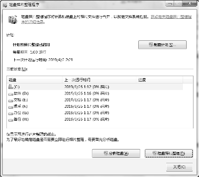The height and width of the screenshot is (177, 199).
Task: Click the 分析磁盘(A) button
Action: 116,153
